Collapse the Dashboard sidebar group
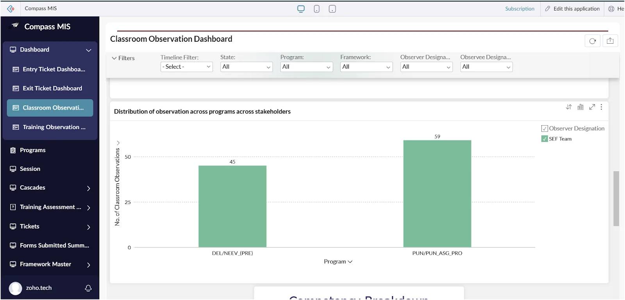 coord(89,50)
